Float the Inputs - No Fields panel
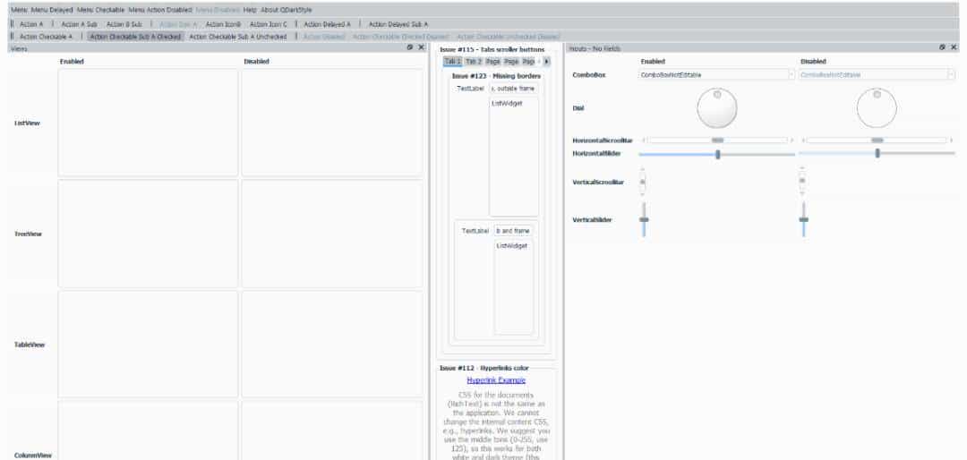The width and height of the screenshot is (967, 460). 942,47
